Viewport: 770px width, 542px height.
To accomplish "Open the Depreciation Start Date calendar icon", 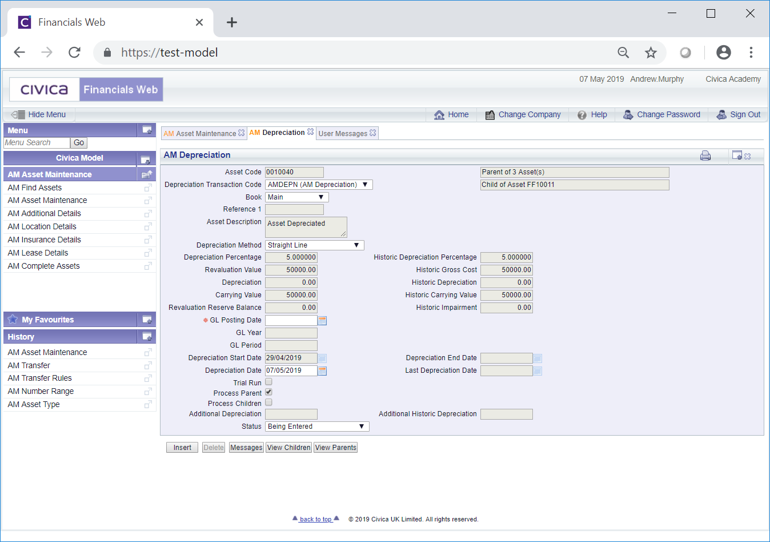I will [322, 358].
